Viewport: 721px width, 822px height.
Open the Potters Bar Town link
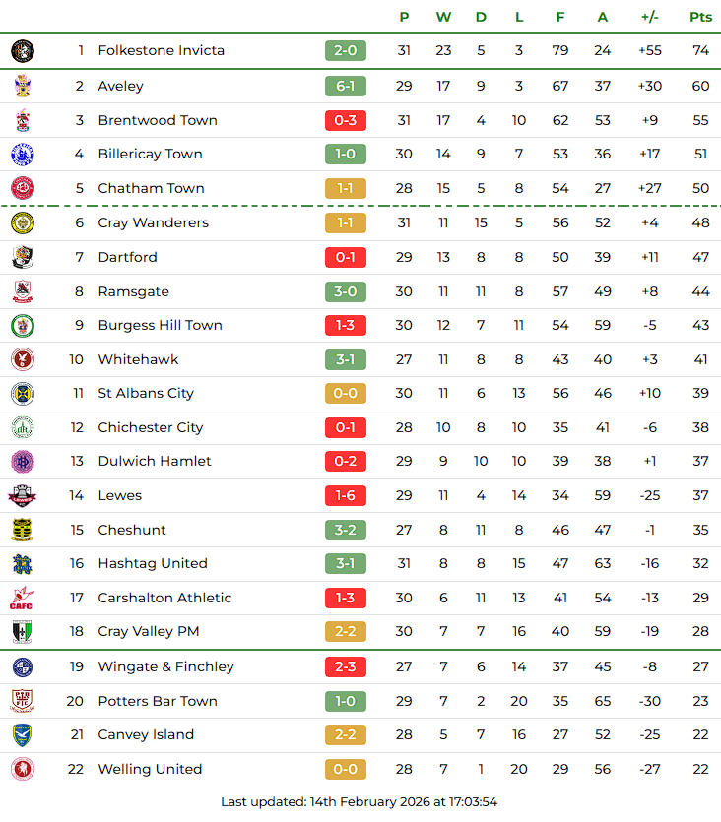click(158, 702)
